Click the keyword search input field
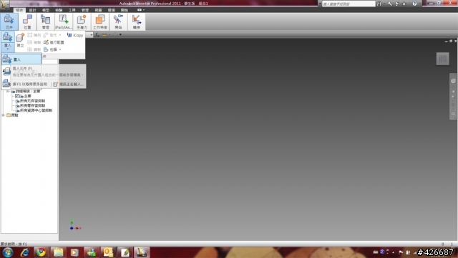 click(349, 4)
